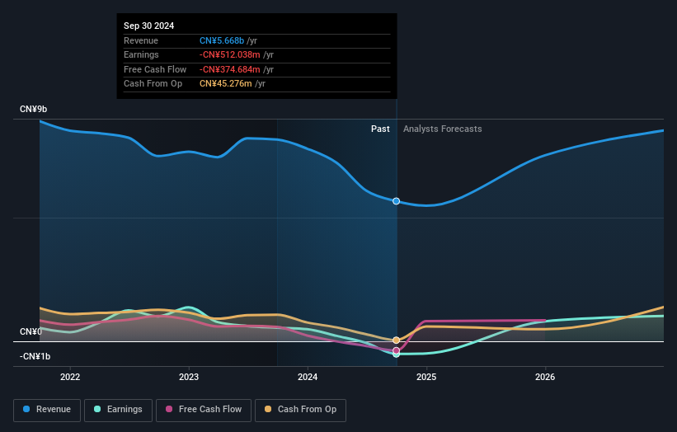677x432 pixels.
Task: Toggle the Free Cash Flow legend button
Action: tap(204, 410)
